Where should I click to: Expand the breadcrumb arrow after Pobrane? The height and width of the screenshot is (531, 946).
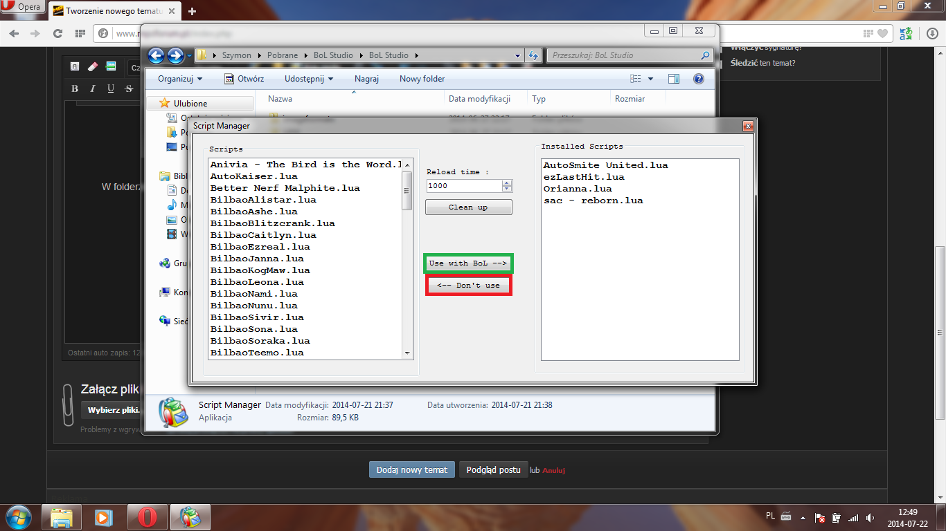point(305,55)
